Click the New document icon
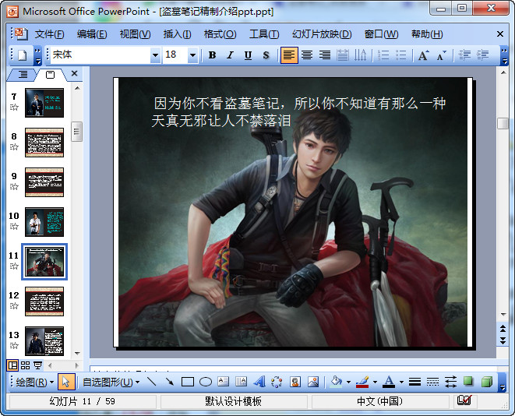Screen dimensions: 515x416 click(22, 55)
